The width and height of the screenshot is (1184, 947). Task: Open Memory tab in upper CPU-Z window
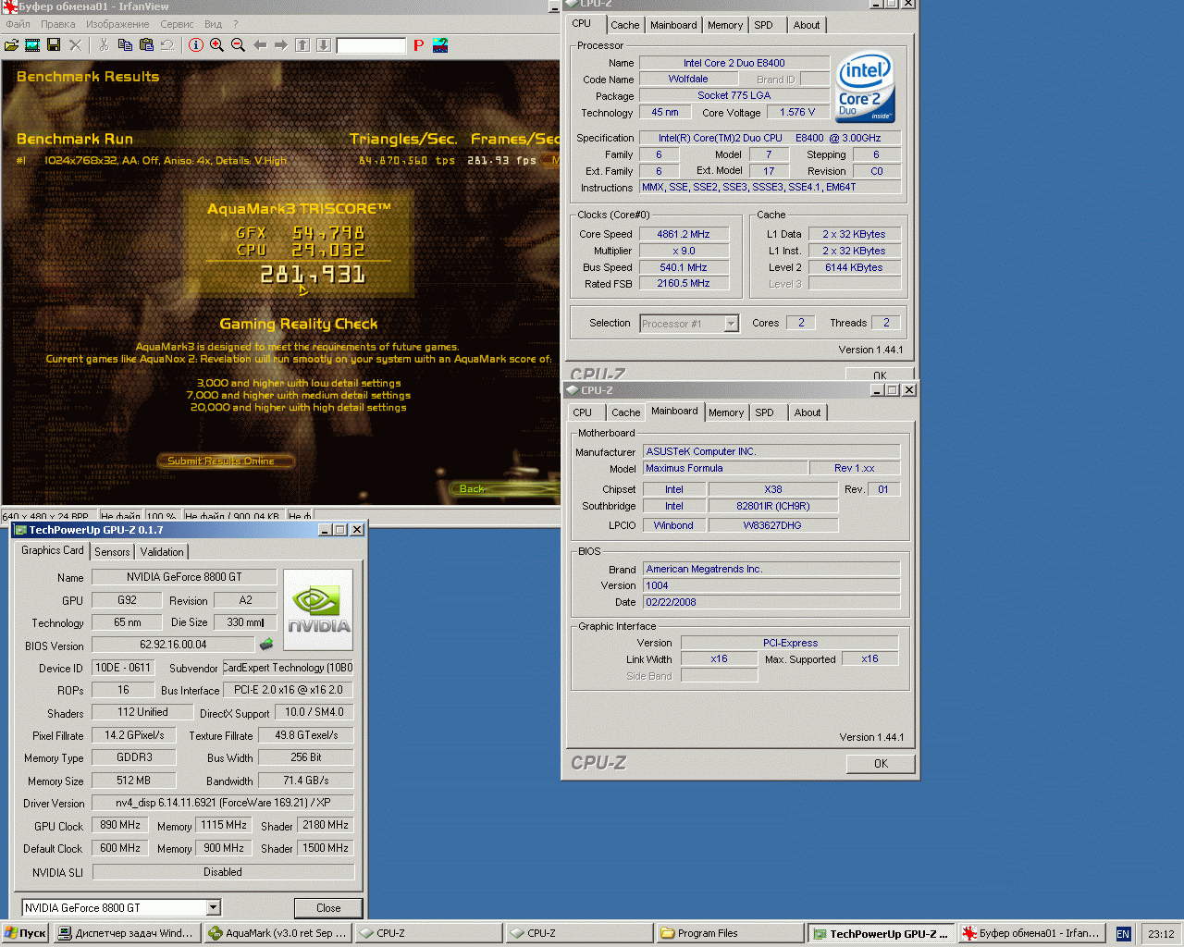pyautogui.click(x=725, y=25)
